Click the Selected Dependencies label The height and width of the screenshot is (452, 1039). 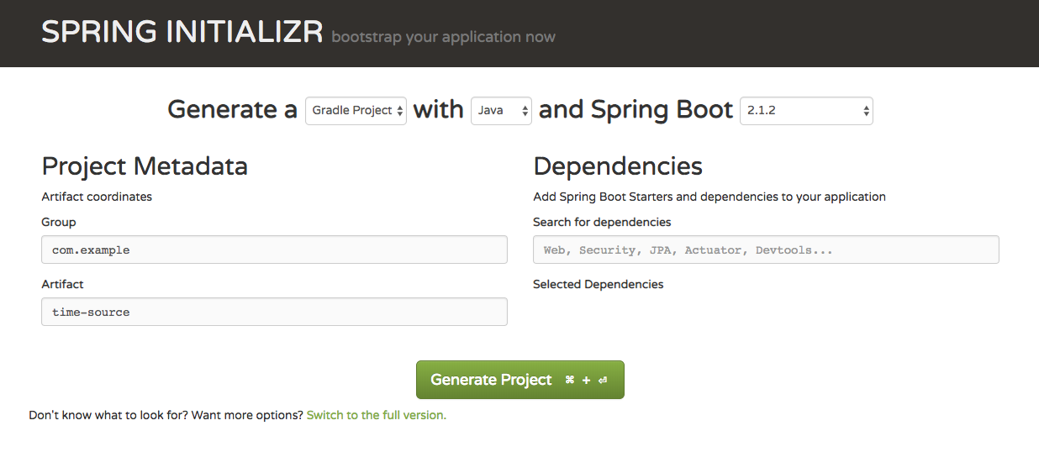coord(599,284)
